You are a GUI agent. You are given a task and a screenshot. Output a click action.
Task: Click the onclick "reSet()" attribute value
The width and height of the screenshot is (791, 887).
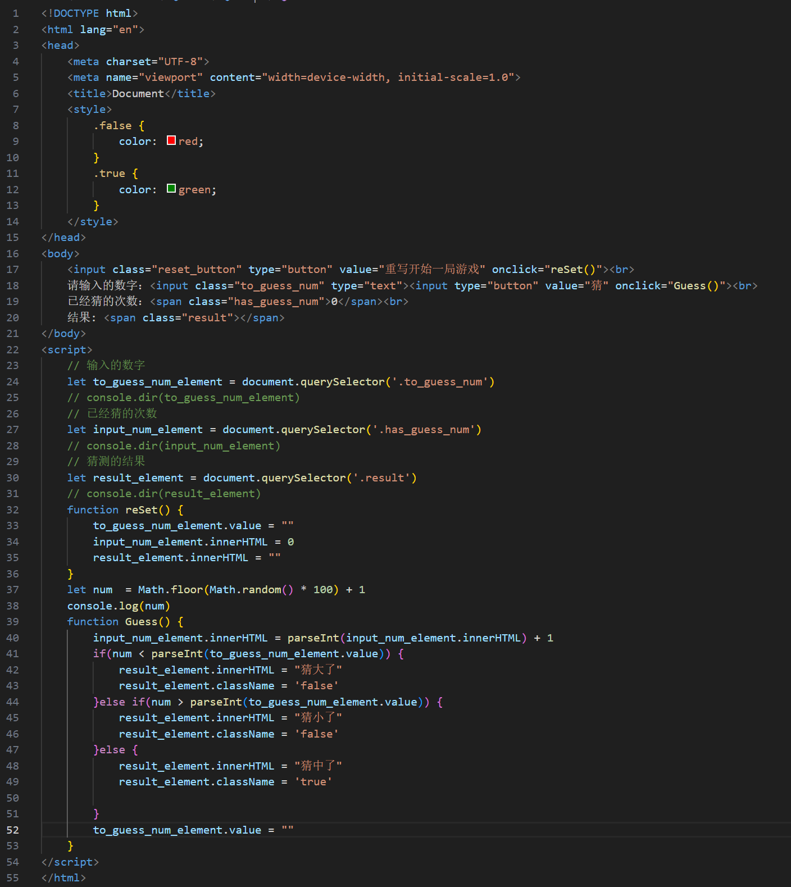(x=574, y=269)
